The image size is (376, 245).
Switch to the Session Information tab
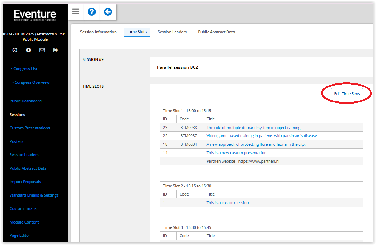point(98,32)
